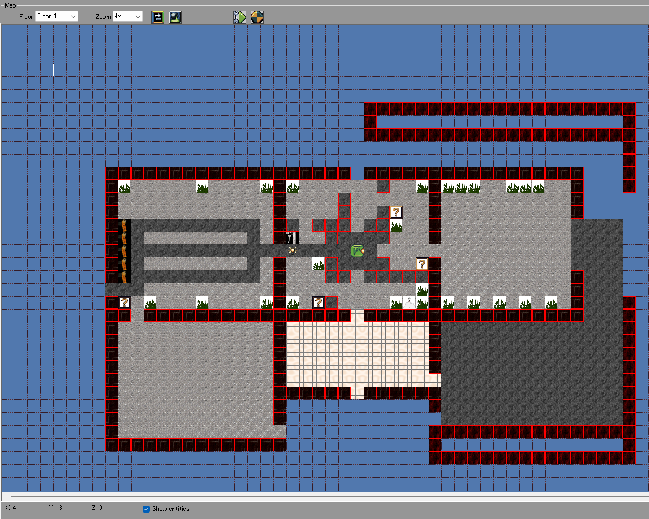
Task: Select the bone door tile above the light bulb
Action: click(x=293, y=238)
